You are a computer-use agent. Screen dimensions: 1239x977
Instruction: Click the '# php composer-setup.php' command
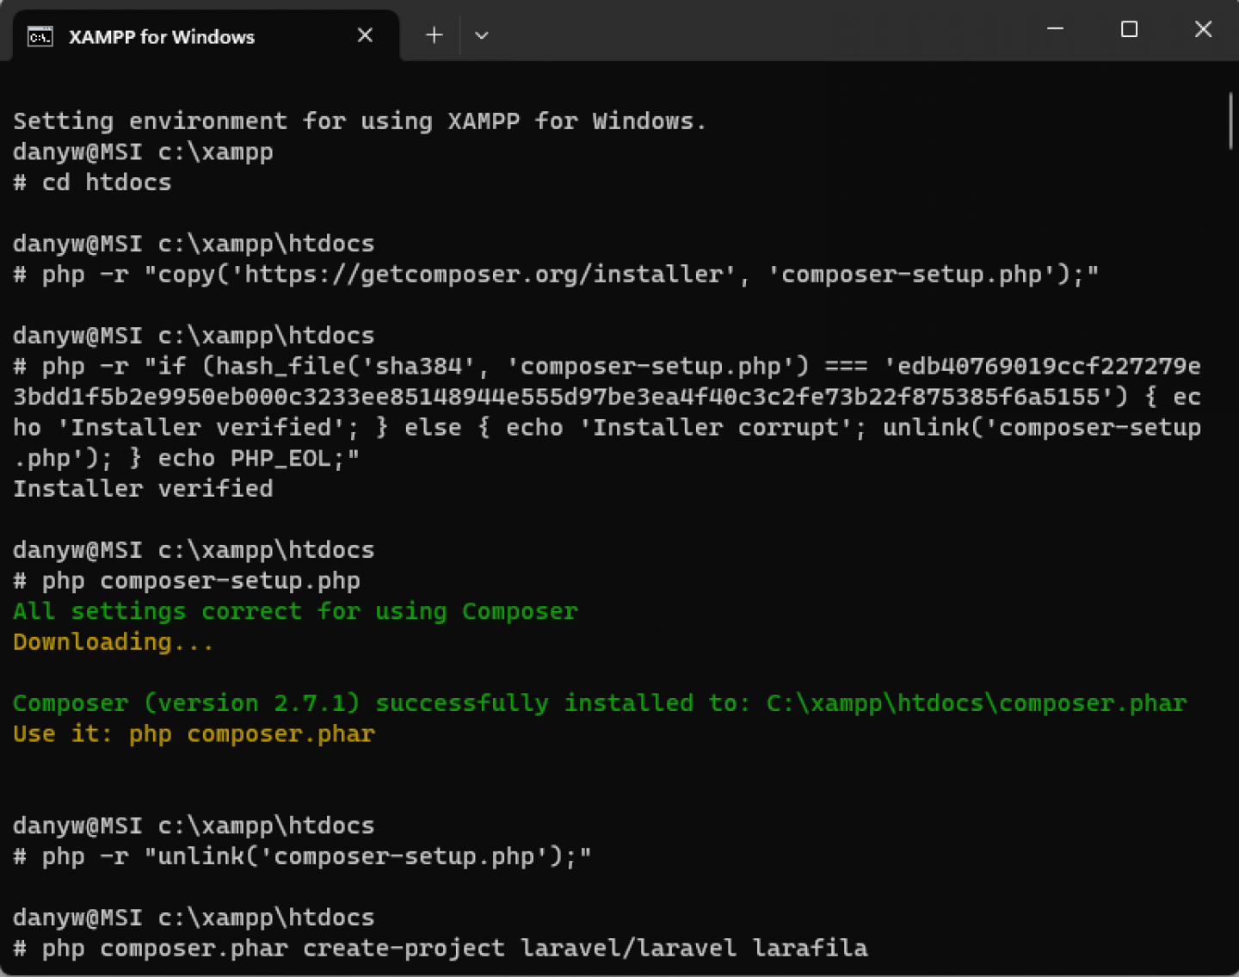(x=187, y=581)
